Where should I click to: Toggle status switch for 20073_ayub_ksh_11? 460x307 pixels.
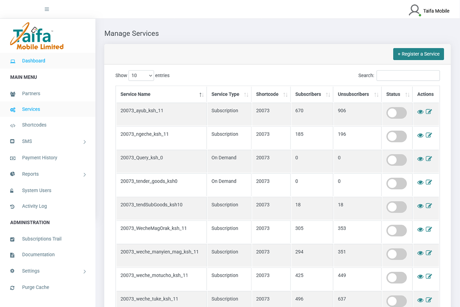tap(396, 113)
